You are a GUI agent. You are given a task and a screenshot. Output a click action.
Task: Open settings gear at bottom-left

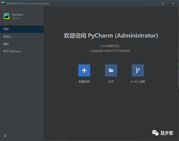[5, 136]
